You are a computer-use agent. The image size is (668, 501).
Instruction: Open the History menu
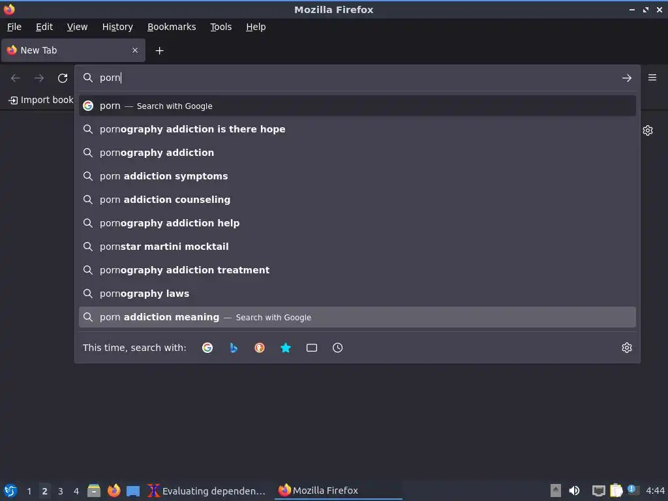point(117,27)
